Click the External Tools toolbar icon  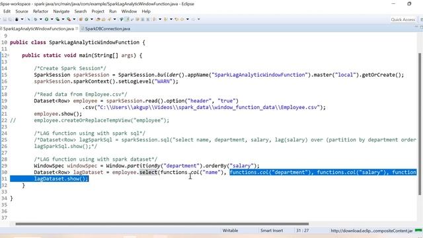click(69, 19)
